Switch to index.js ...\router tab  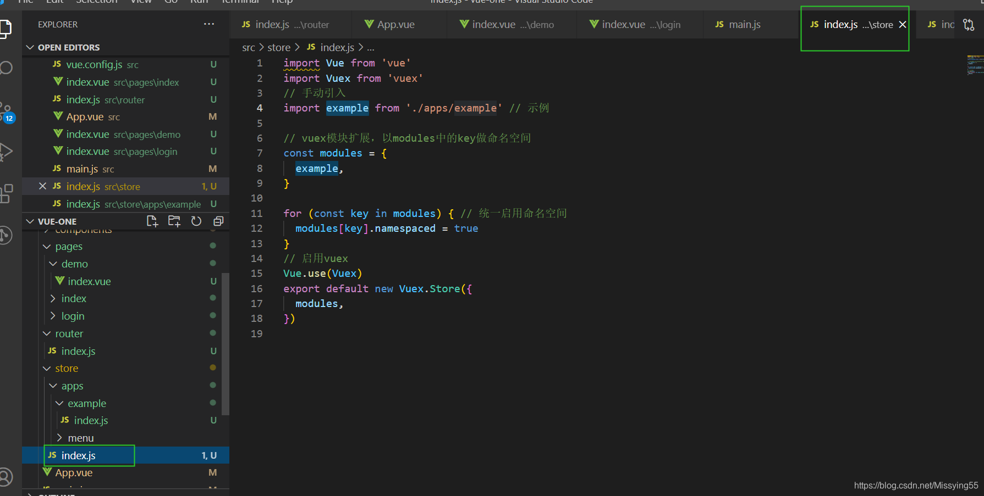click(x=291, y=25)
